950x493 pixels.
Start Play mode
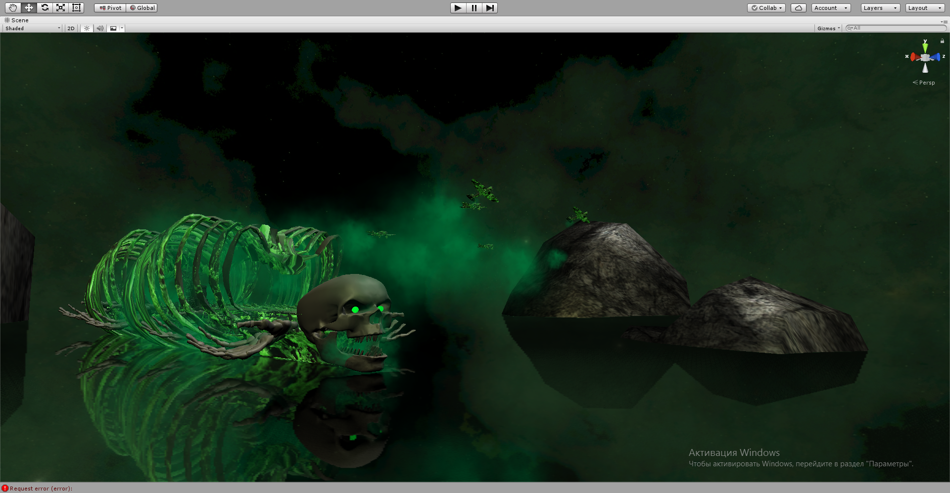458,8
